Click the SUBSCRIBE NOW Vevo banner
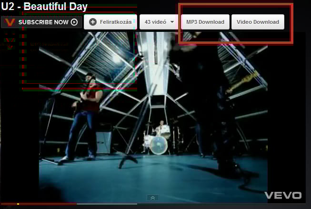The height and width of the screenshot is (209, 311). click(x=41, y=22)
